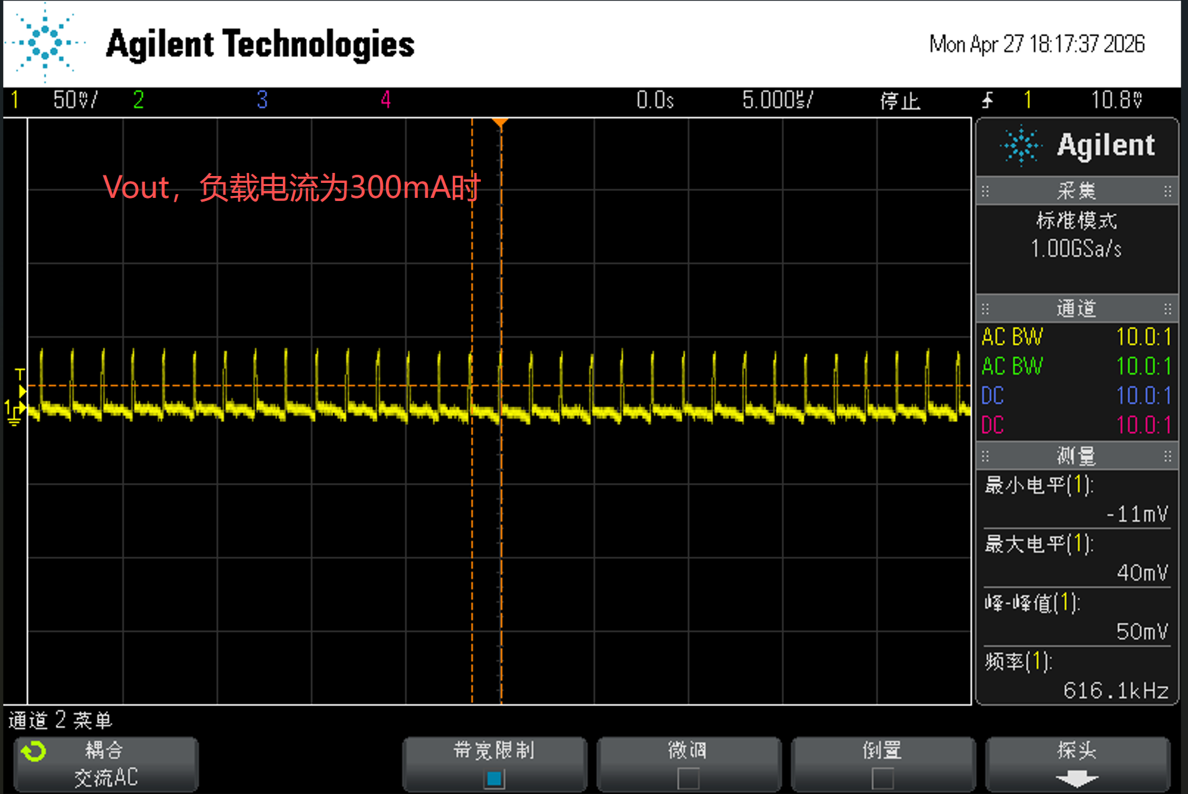
Task: Click the blue DC channel 3 row
Action: pyautogui.click(x=1077, y=396)
